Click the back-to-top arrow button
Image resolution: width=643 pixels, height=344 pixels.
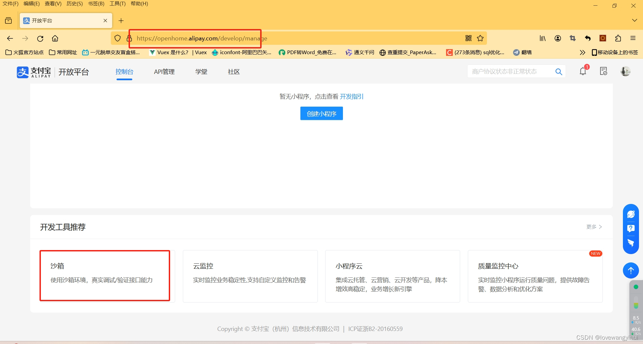631,270
